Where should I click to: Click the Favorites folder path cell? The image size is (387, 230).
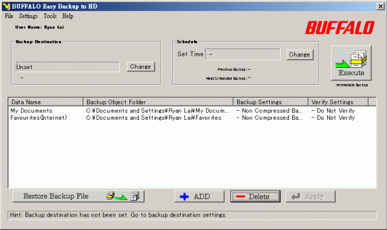pyautogui.click(x=154, y=118)
